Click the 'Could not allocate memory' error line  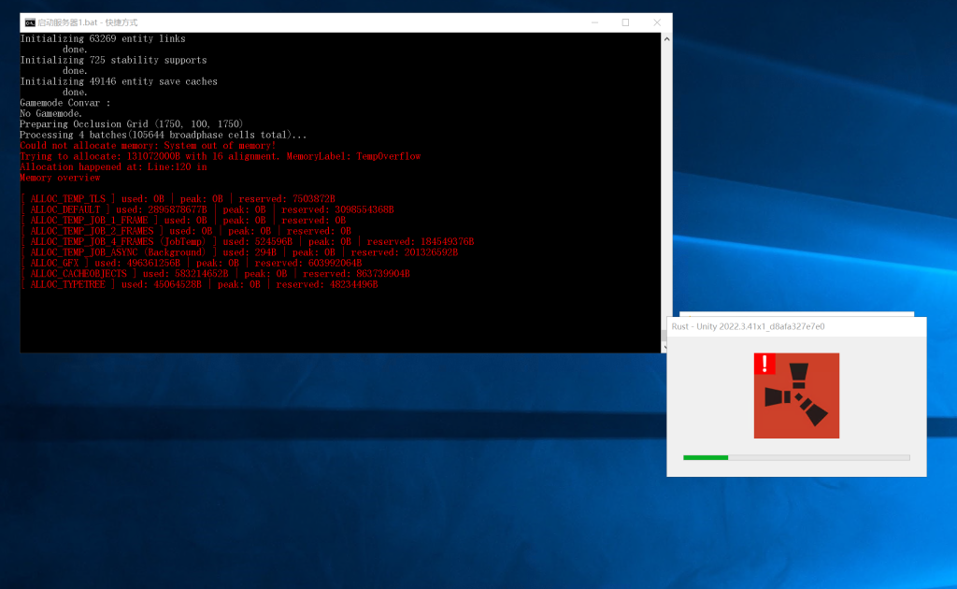coord(148,146)
